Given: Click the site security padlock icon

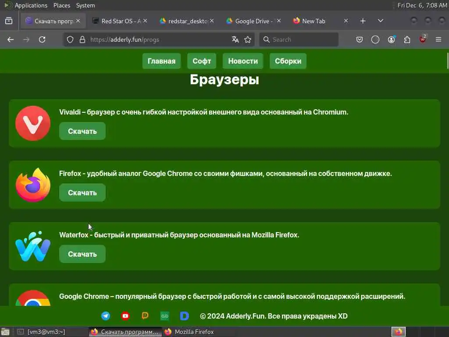Looking at the screenshot, I should click(x=82, y=39).
